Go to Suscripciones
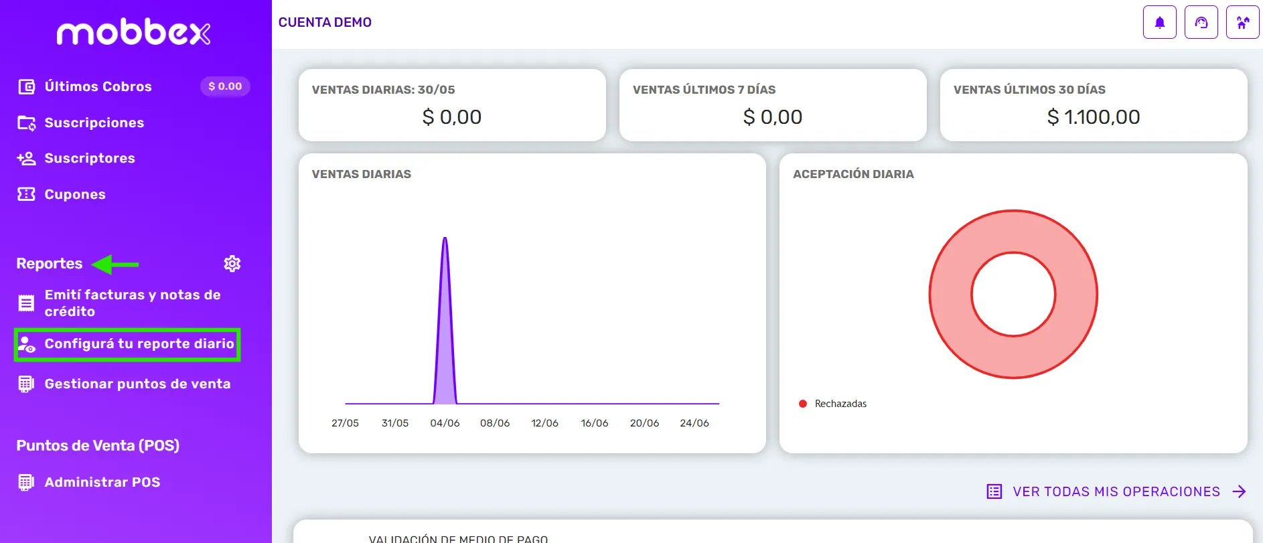This screenshot has height=543, width=1263. tap(94, 123)
